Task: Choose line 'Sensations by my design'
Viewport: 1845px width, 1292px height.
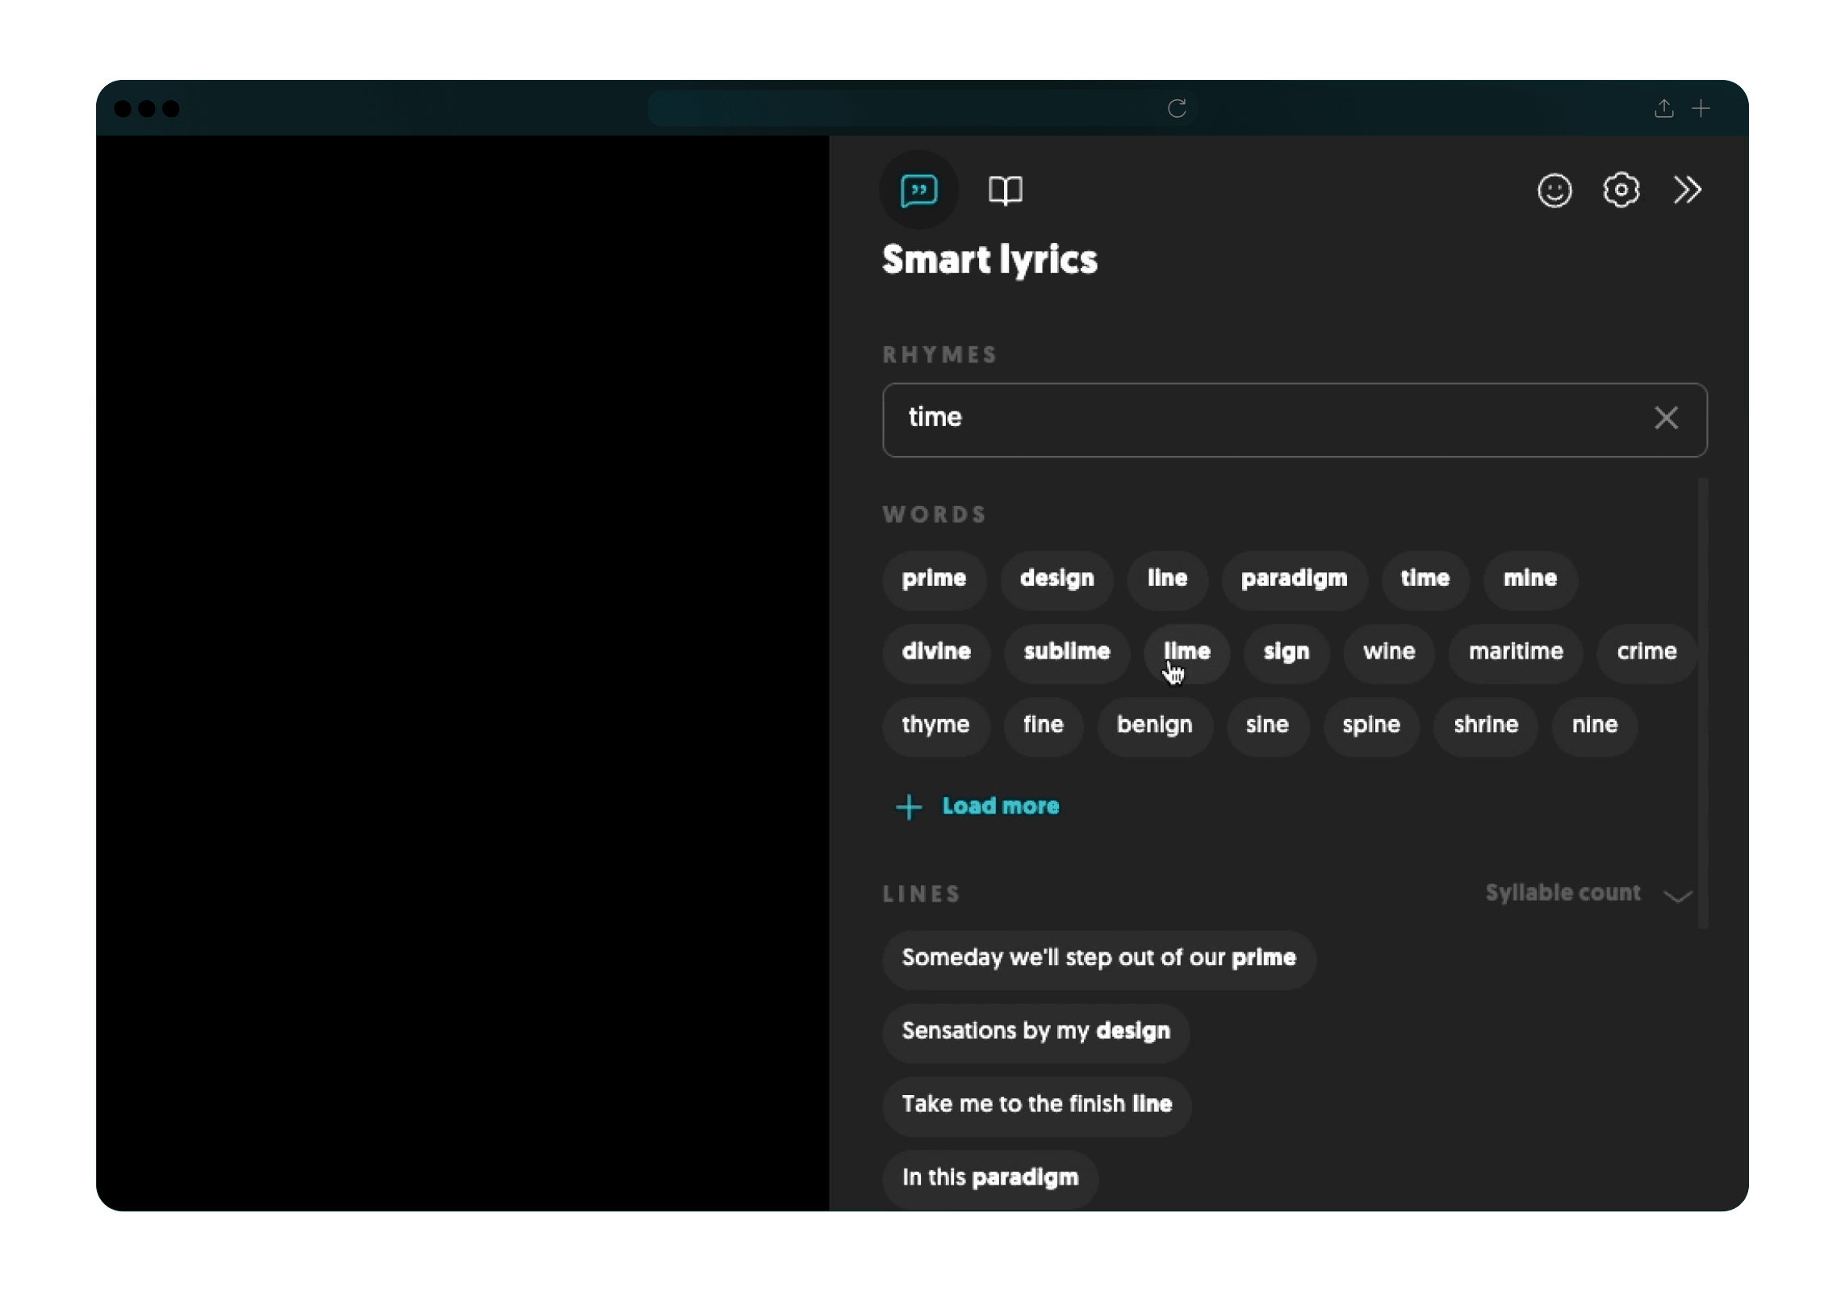Action: (x=1035, y=1031)
